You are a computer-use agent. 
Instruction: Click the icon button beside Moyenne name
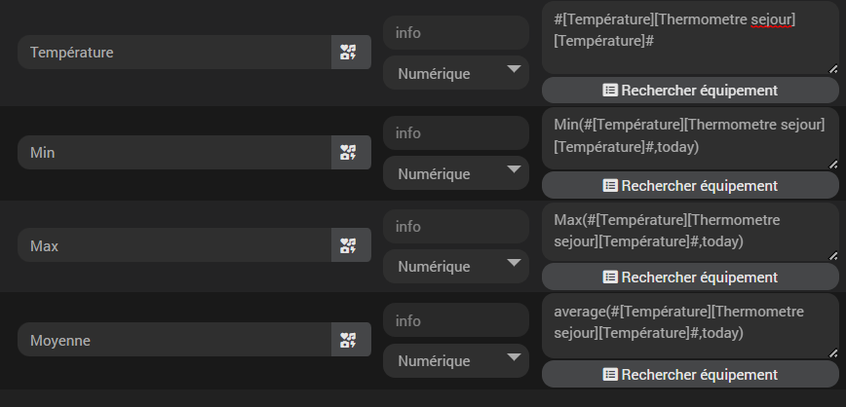point(350,340)
